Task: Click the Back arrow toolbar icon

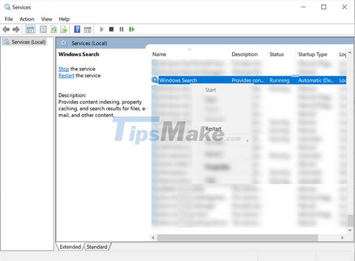Action: (6, 29)
